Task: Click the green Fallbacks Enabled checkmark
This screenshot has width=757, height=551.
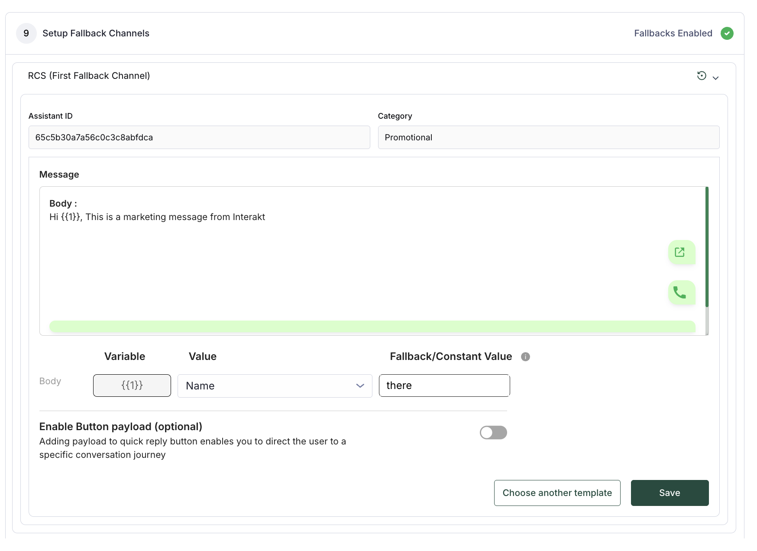Action: coord(727,33)
